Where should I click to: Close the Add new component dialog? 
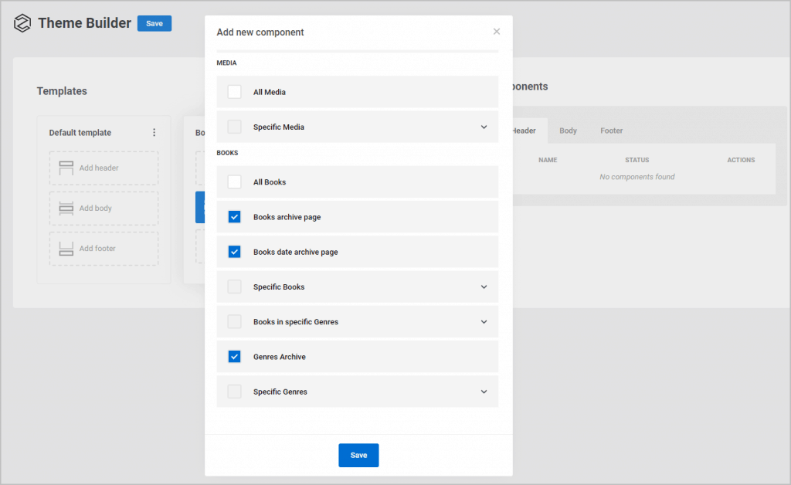[x=497, y=32]
